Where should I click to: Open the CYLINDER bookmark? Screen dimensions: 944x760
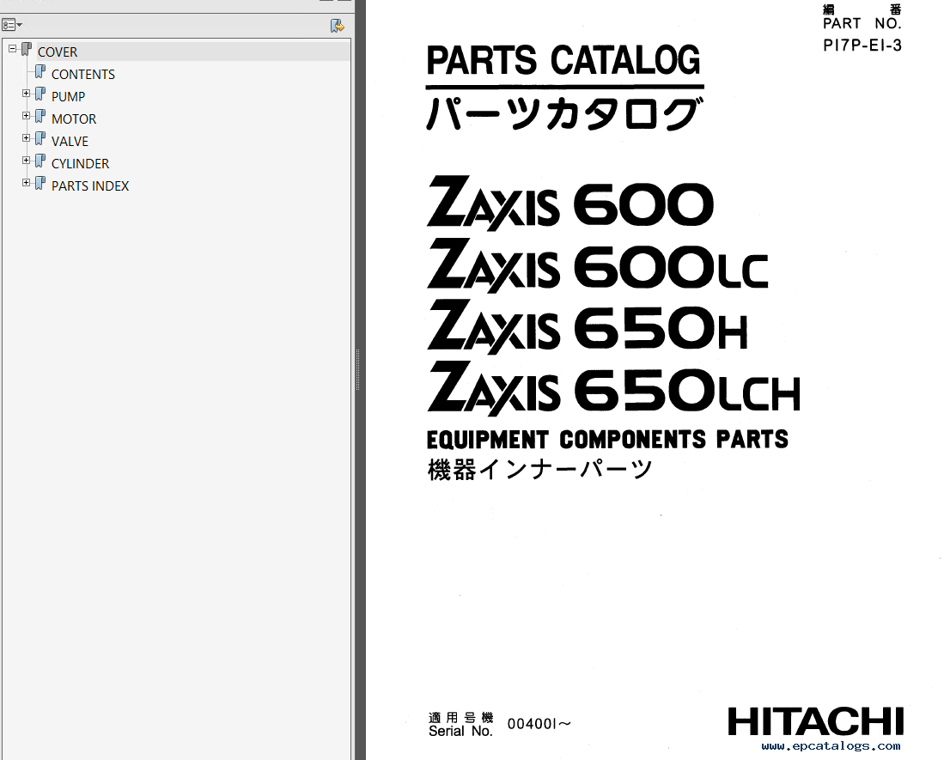[80, 164]
